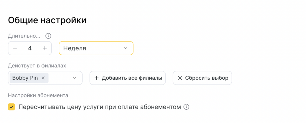This screenshot has height=123, width=306.
Task: Click the Настройки абонемента label
Action: 38,95
